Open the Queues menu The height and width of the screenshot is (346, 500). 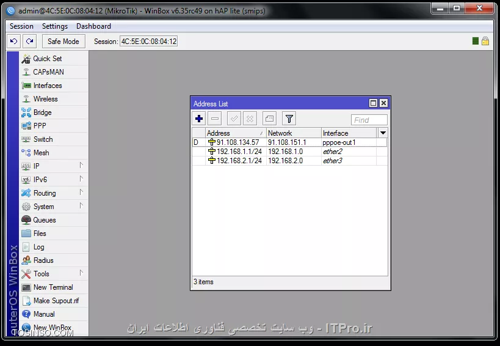[x=54, y=220]
